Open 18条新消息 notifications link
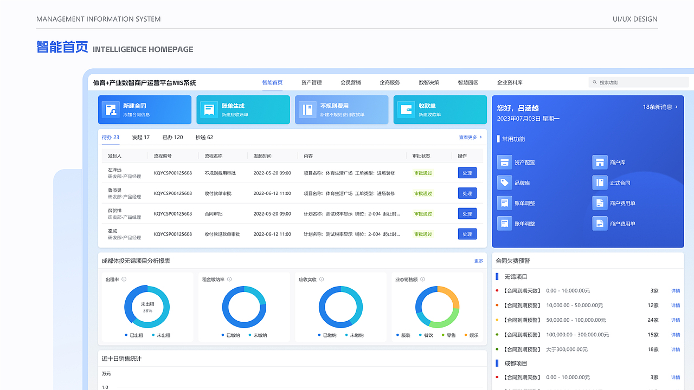The width and height of the screenshot is (694, 390). [660, 107]
